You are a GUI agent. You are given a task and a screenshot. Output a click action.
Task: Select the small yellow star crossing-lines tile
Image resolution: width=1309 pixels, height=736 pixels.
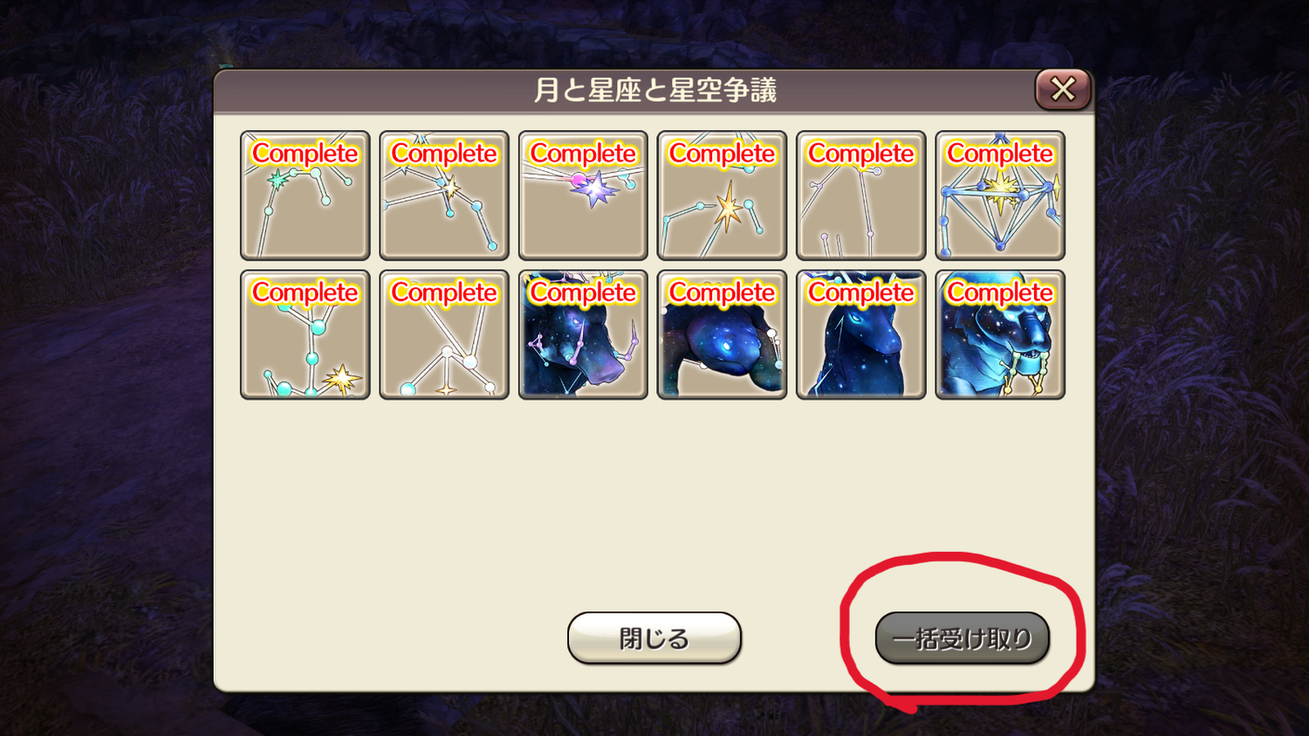[x=444, y=196]
